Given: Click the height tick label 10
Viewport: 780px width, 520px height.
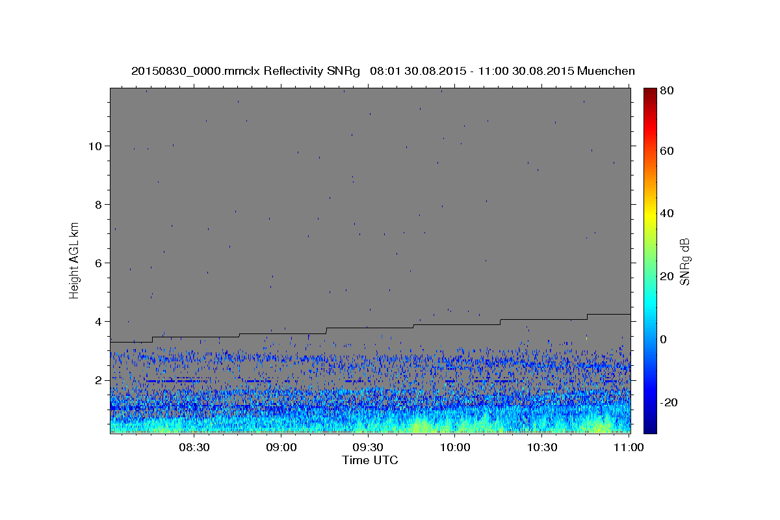Looking at the screenshot, I should (96, 146).
